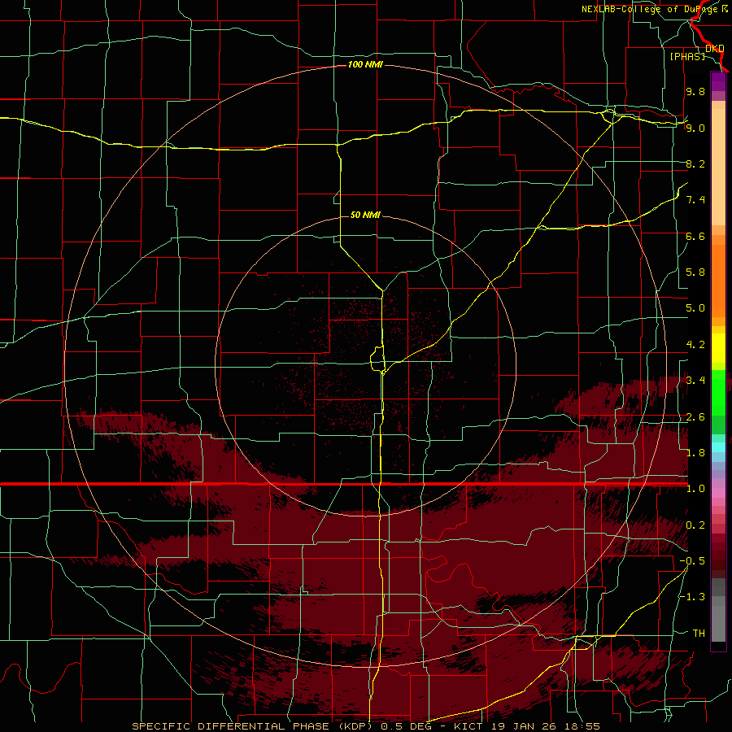Click the 2.6 scale value
Image resolution: width=732 pixels, height=732 pixels.
(x=695, y=417)
